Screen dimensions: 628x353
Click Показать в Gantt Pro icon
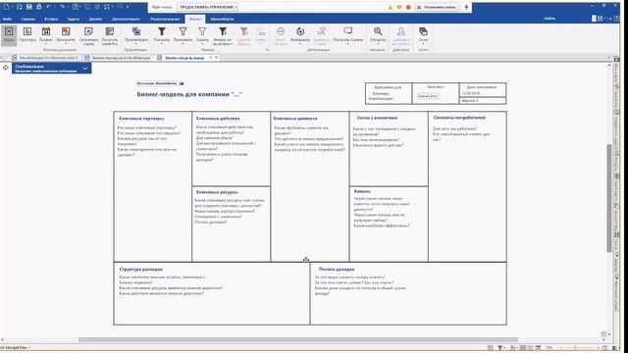pos(109,31)
